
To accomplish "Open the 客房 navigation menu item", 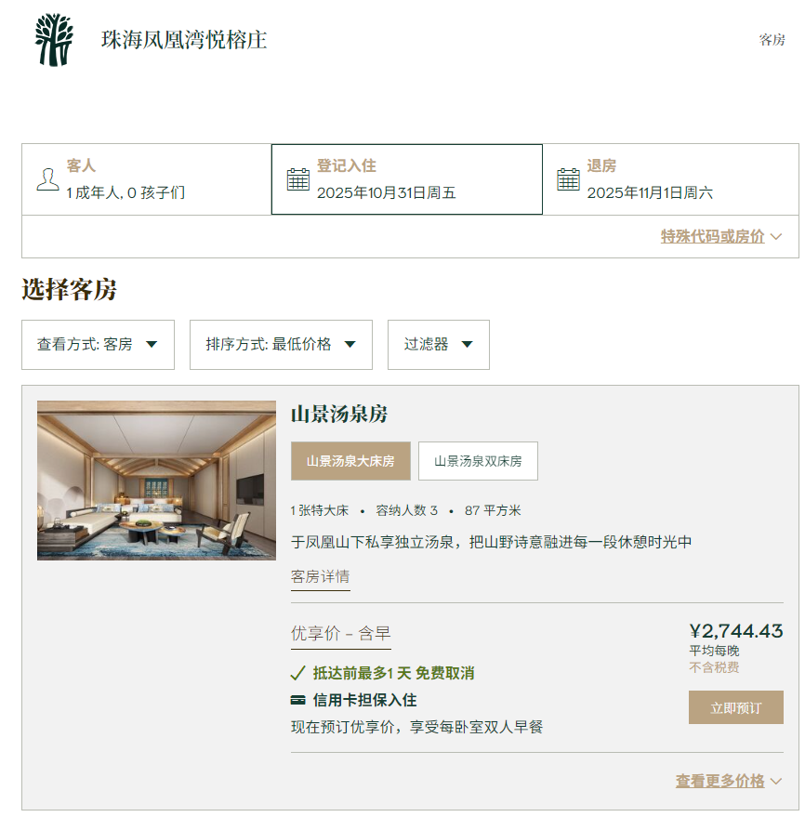I will [772, 40].
